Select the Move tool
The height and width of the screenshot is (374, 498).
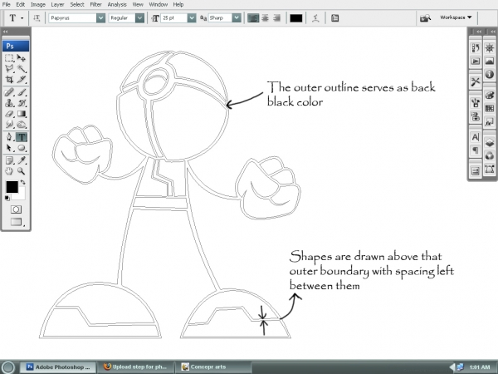(x=22, y=58)
